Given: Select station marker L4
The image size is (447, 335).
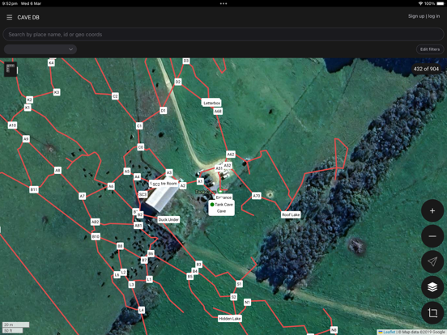Looking at the screenshot, I should click(x=142, y=310).
